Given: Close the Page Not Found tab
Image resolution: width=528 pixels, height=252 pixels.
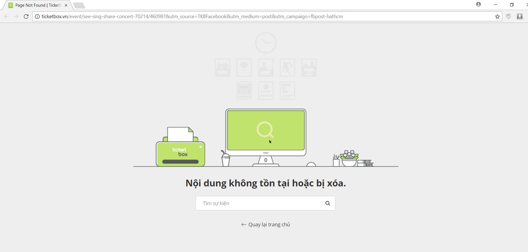Looking at the screenshot, I should click(x=66, y=5).
